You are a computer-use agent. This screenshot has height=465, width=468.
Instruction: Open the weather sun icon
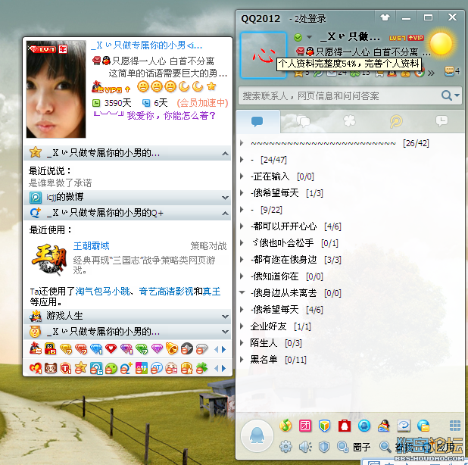[x=441, y=44]
